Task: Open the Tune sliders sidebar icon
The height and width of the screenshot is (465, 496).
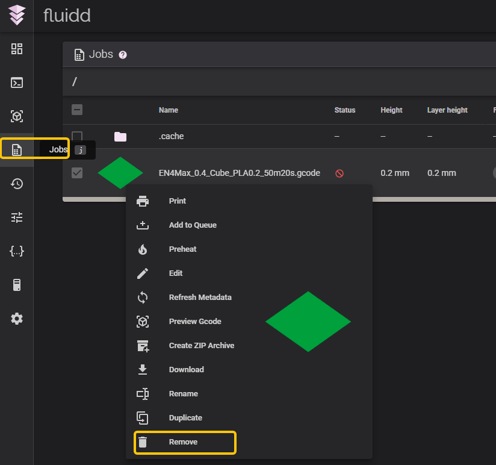Action: 17,217
